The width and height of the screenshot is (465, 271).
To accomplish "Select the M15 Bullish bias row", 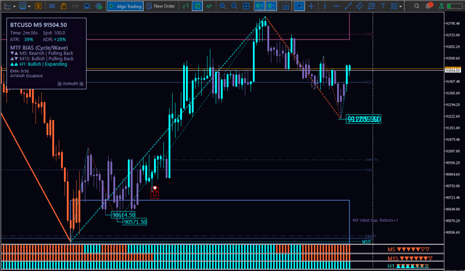I will (42, 59).
